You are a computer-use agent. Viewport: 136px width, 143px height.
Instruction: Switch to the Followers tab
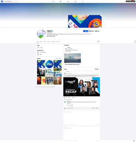[x=53, y=41]
